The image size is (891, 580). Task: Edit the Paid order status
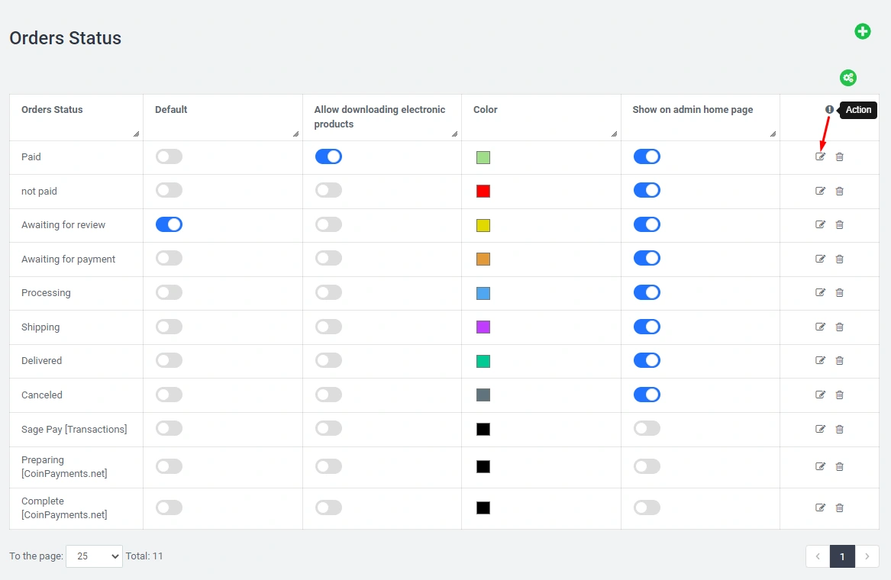pyautogui.click(x=821, y=156)
